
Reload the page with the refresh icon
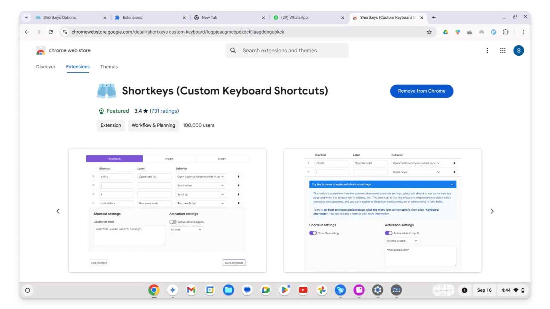(50, 32)
